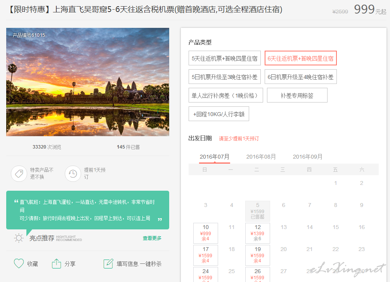Click 提前1天预订 text

(x=95, y=173)
